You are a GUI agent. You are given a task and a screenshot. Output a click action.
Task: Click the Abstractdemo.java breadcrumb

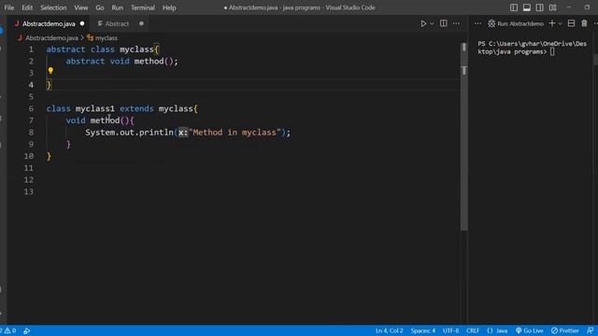click(51, 38)
